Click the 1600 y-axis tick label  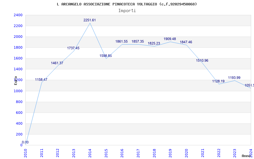18,59
